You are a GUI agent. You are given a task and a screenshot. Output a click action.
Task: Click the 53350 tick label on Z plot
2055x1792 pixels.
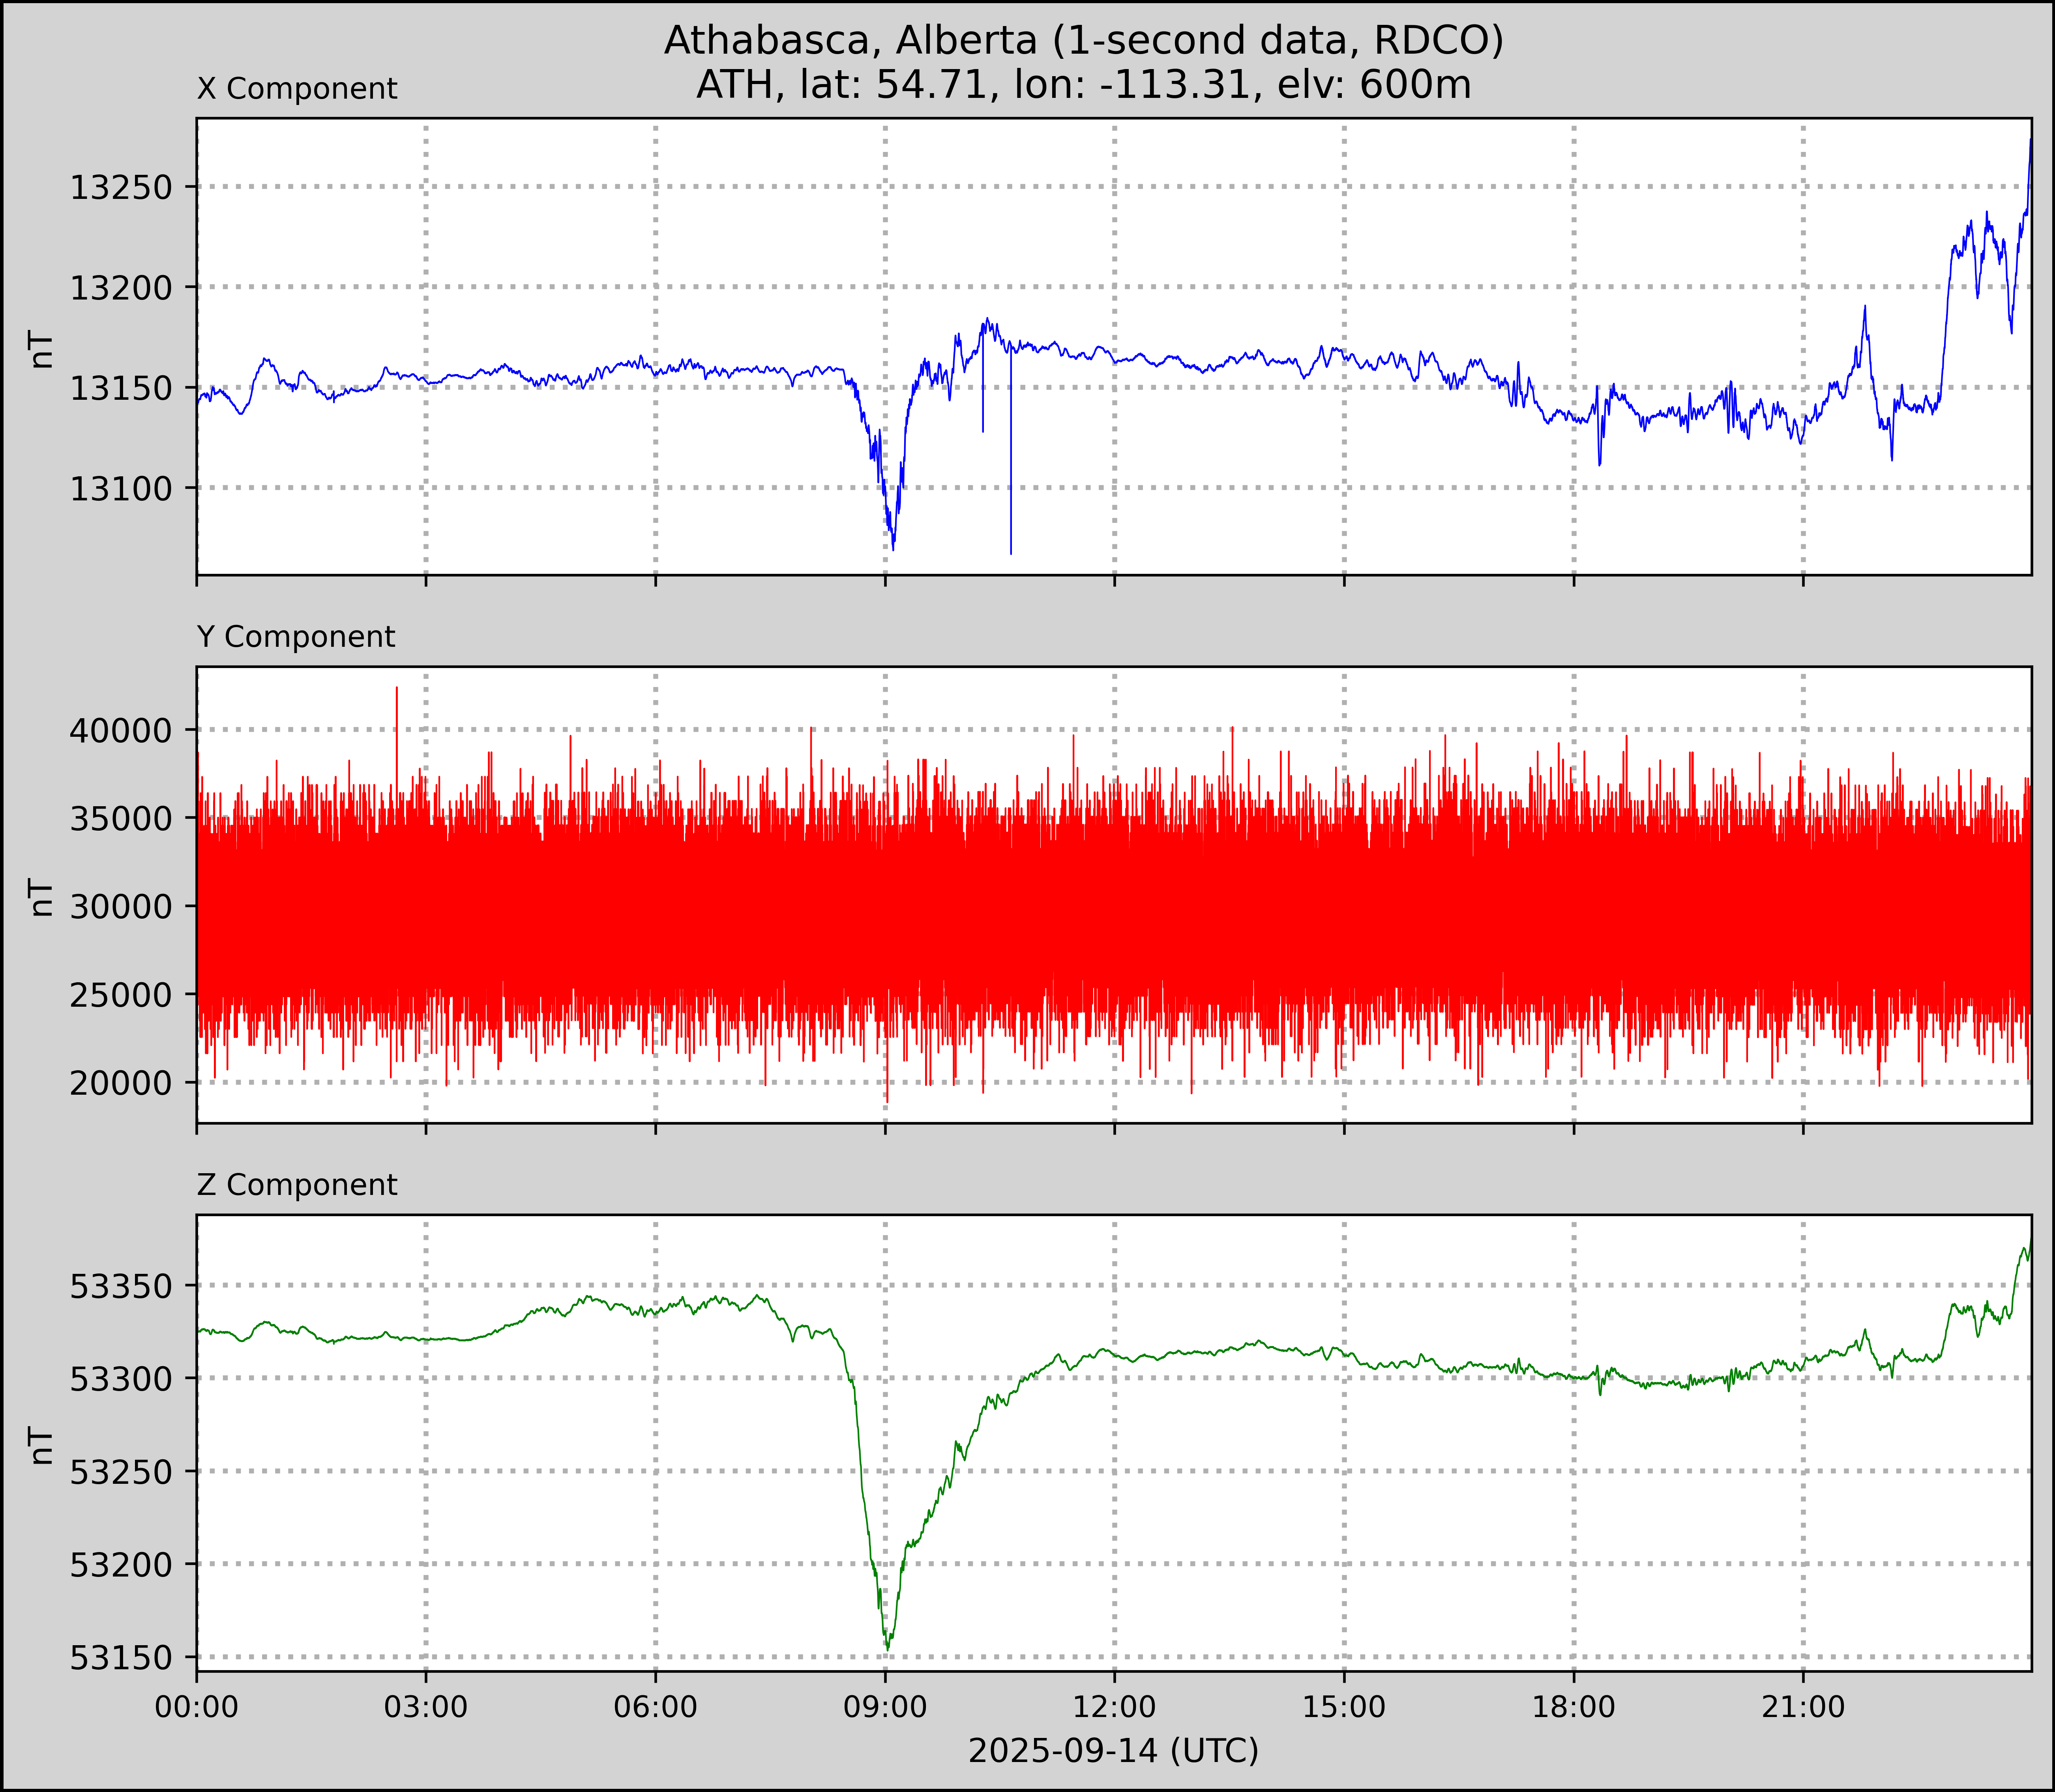[x=121, y=1286]
